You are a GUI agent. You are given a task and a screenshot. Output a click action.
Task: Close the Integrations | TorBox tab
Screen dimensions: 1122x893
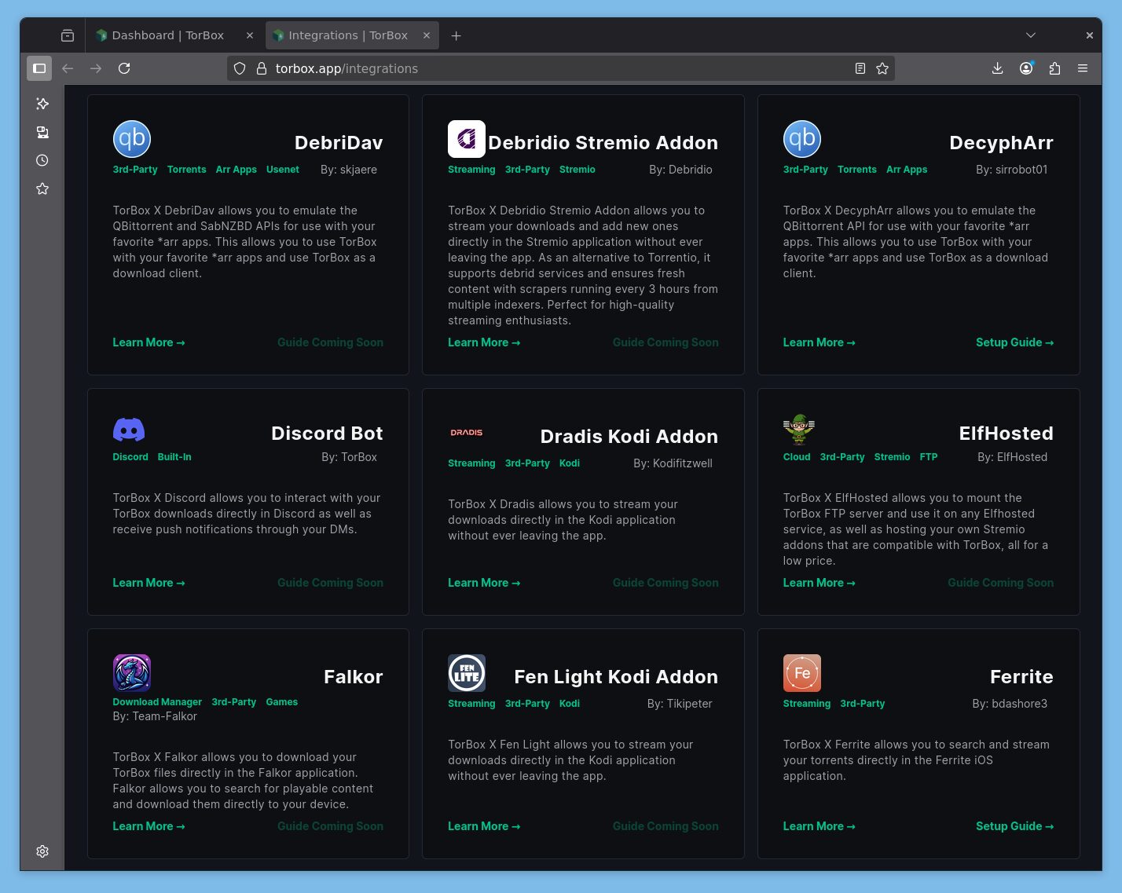[427, 35]
